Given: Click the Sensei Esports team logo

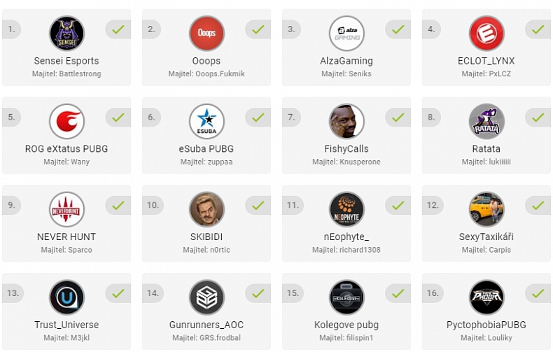Looking at the screenshot, I should (x=66, y=34).
